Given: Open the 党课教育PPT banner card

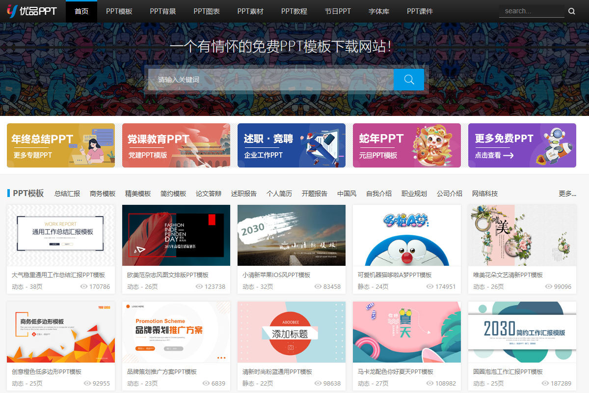Looking at the screenshot, I should click(x=176, y=145).
